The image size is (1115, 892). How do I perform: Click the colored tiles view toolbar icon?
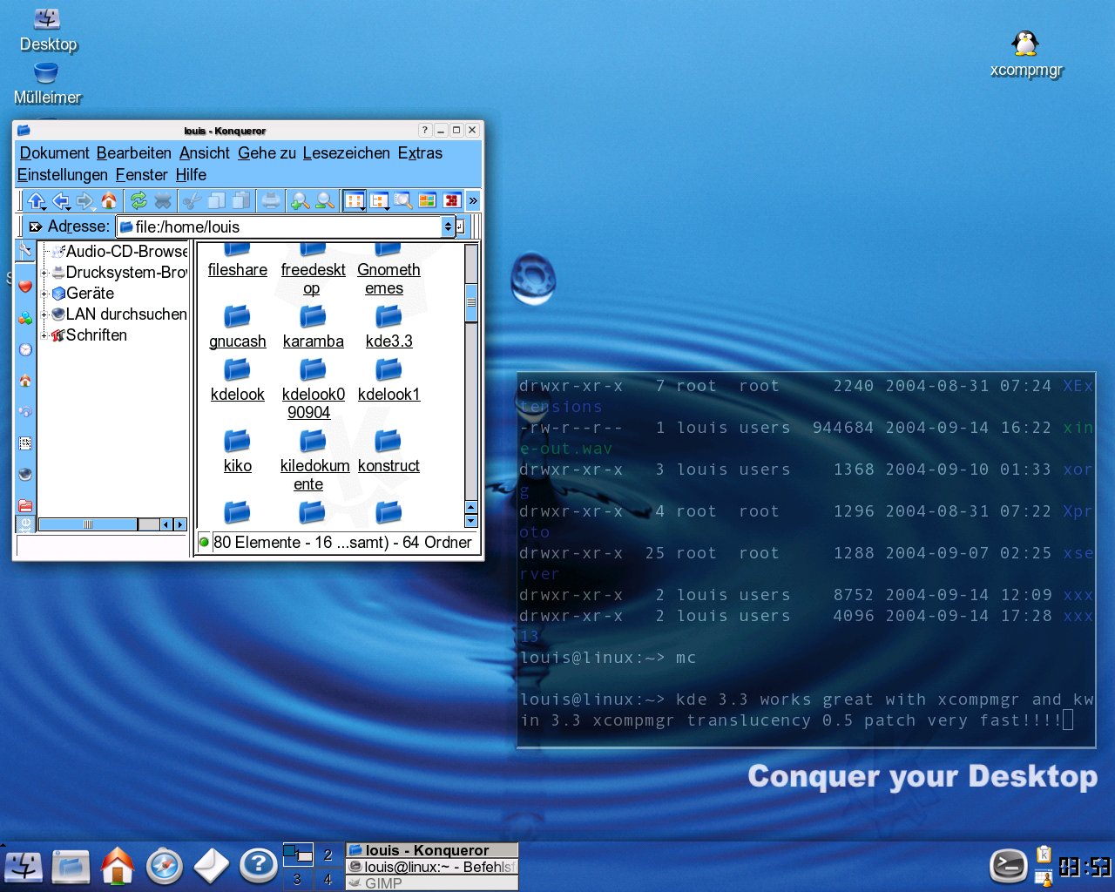click(427, 201)
